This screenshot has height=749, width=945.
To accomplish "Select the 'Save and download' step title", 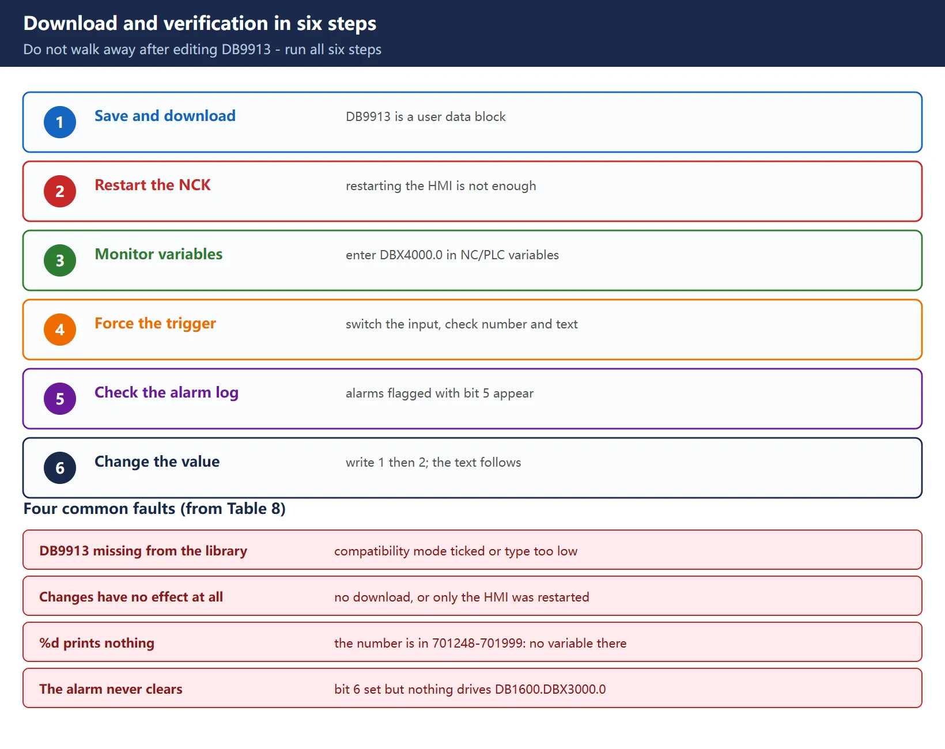I will [165, 116].
